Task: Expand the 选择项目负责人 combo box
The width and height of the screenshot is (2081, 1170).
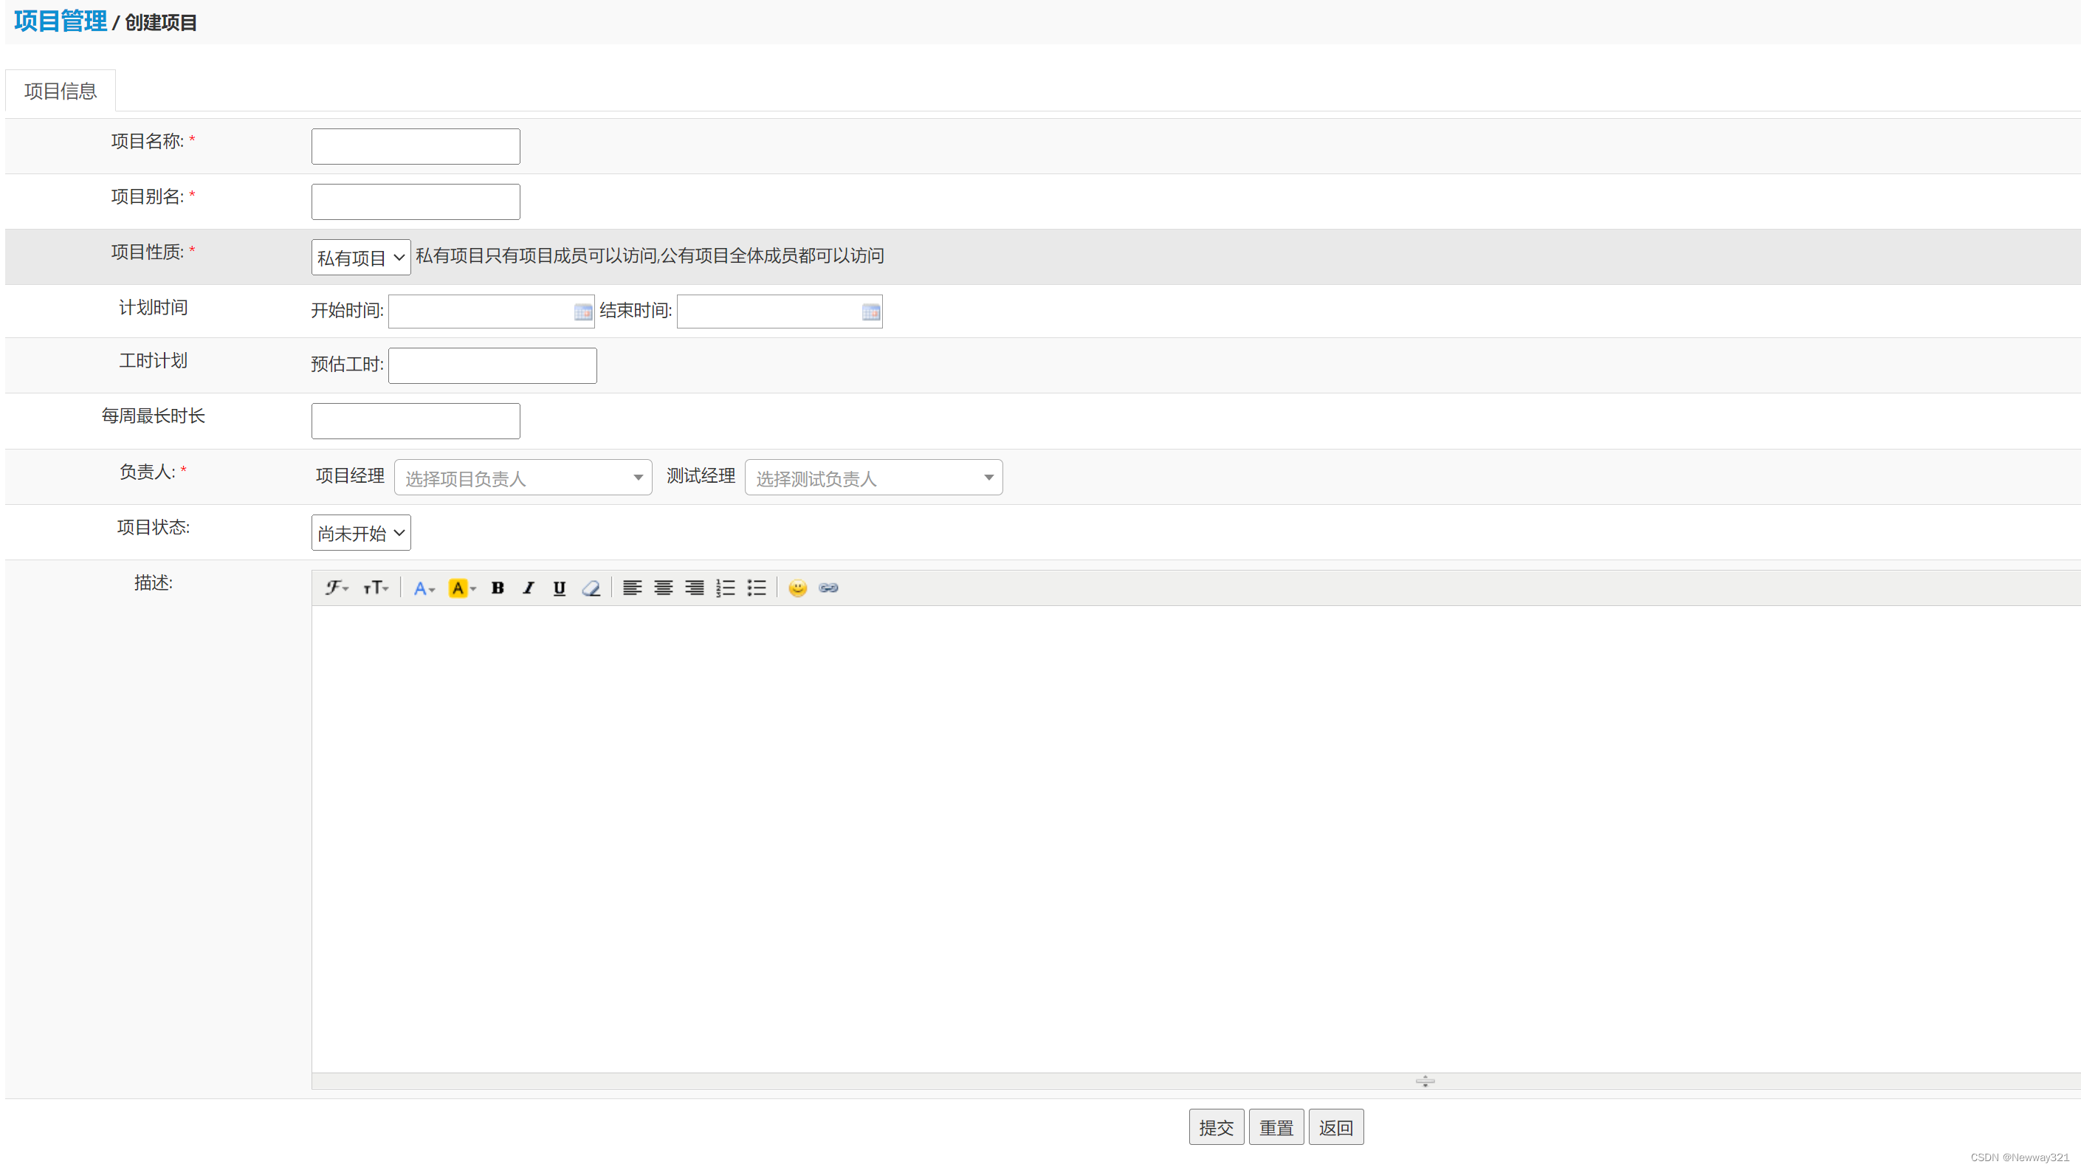Action: pos(523,478)
